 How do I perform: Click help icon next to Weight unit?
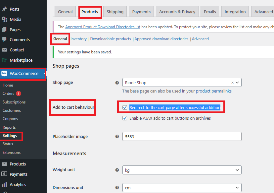click(117, 170)
